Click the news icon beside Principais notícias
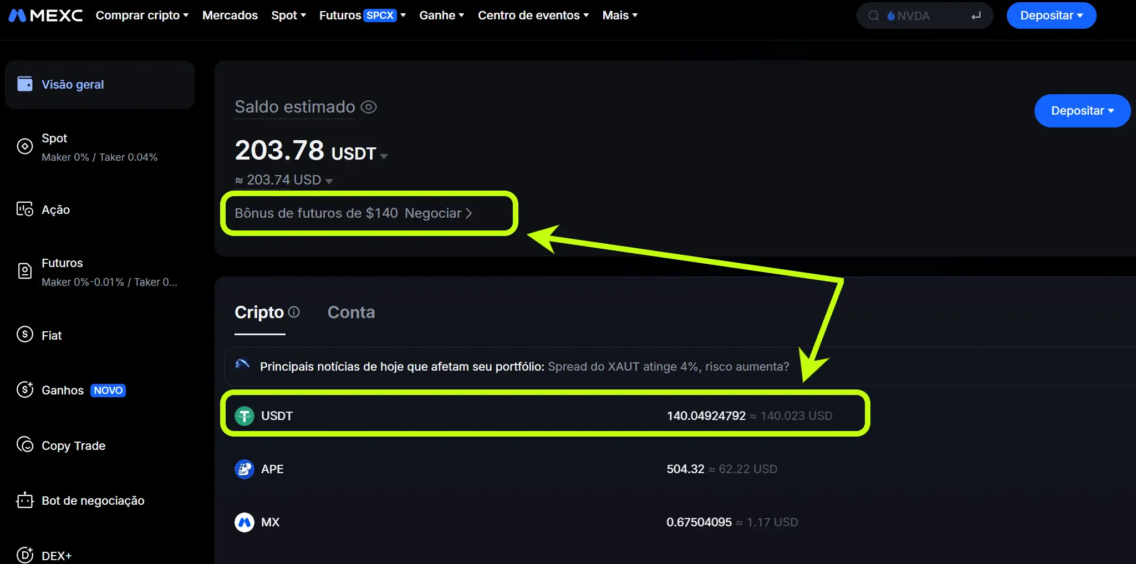This screenshot has width=1136, height=564. tap(242, 365)
